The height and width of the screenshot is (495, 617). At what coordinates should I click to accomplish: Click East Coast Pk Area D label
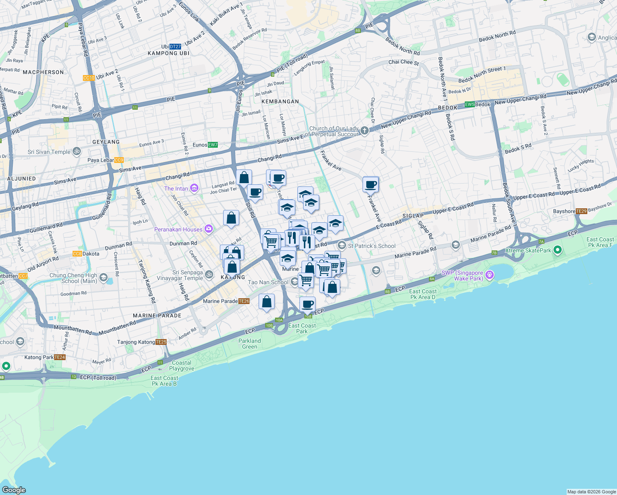coord(423,294)
